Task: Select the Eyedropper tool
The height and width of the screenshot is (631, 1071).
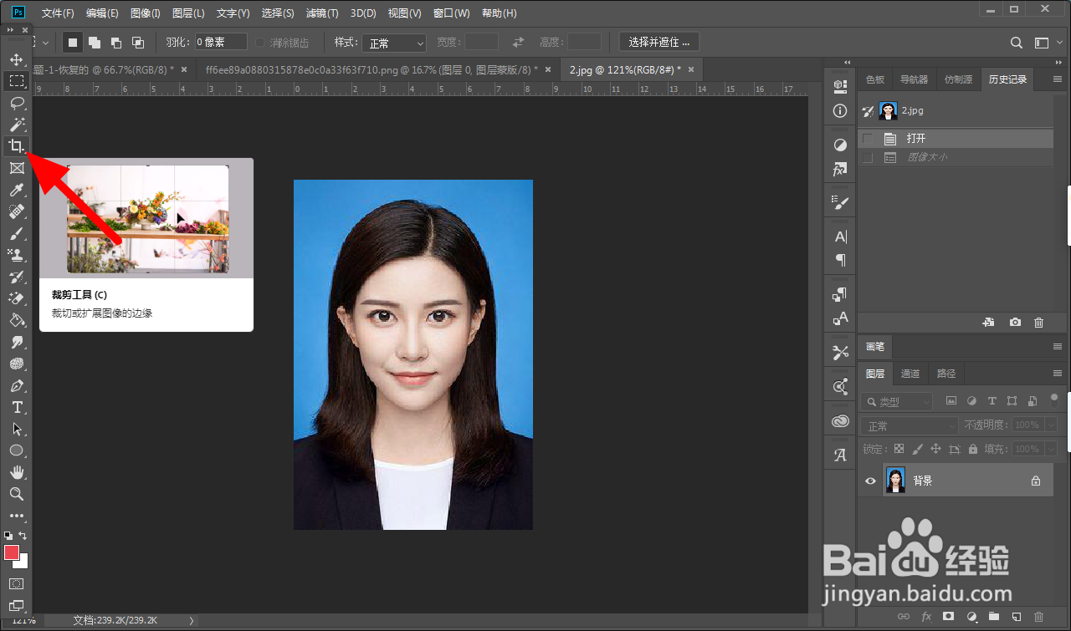Action: tap(16, 190)
